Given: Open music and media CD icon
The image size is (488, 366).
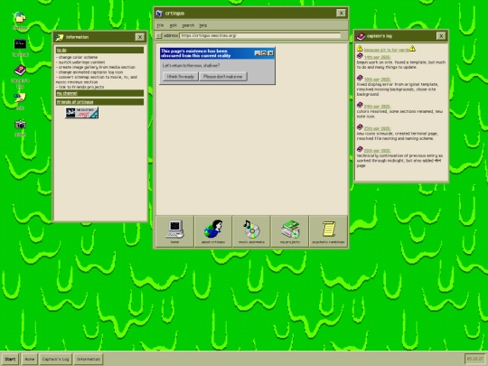Looking at the screenshot, I should (251, 231).
